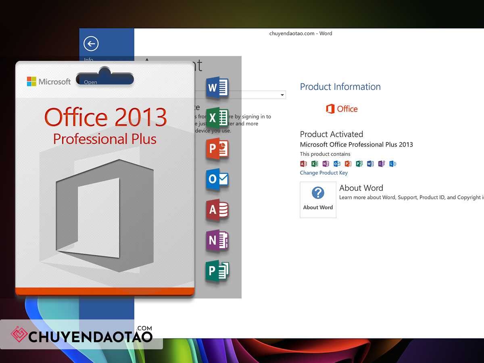Image resolution: width=484 pixels, height=363 pixels.
Task: Click the large Outlook icon beside the box
Action: click(x=217, y=179)
